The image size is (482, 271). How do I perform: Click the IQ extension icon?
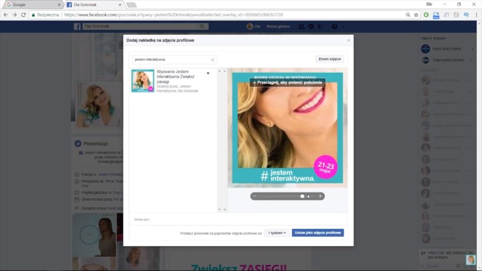[x=466, y=15]
